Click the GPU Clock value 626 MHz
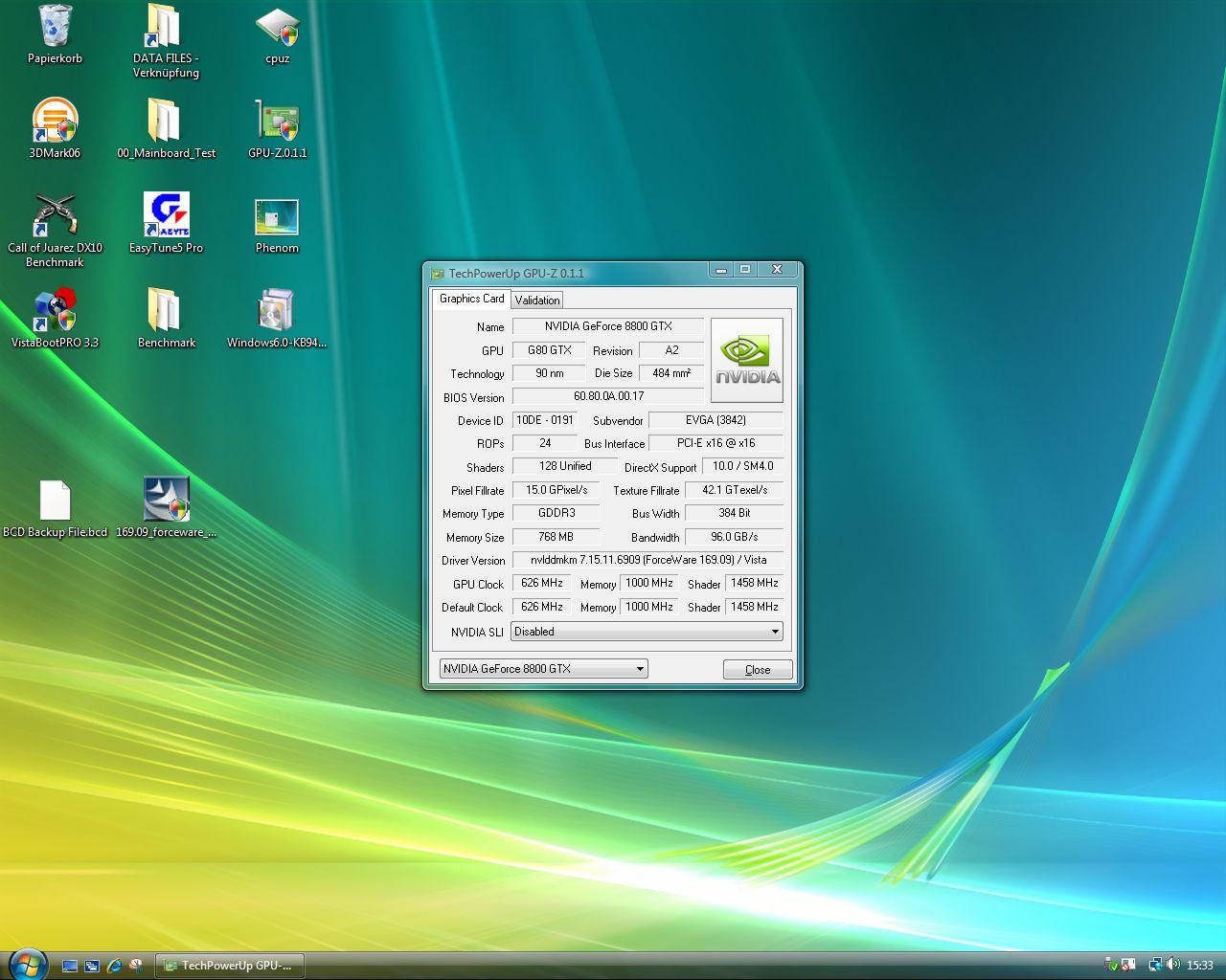Image resolution: width=1226 pixels, height=980 pixels. coord(542,583)
